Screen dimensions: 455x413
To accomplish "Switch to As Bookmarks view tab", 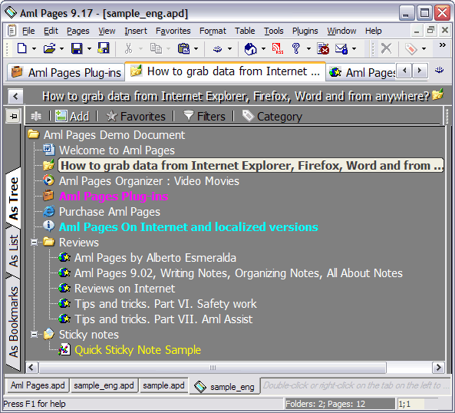I will click(x=13, y=322).
